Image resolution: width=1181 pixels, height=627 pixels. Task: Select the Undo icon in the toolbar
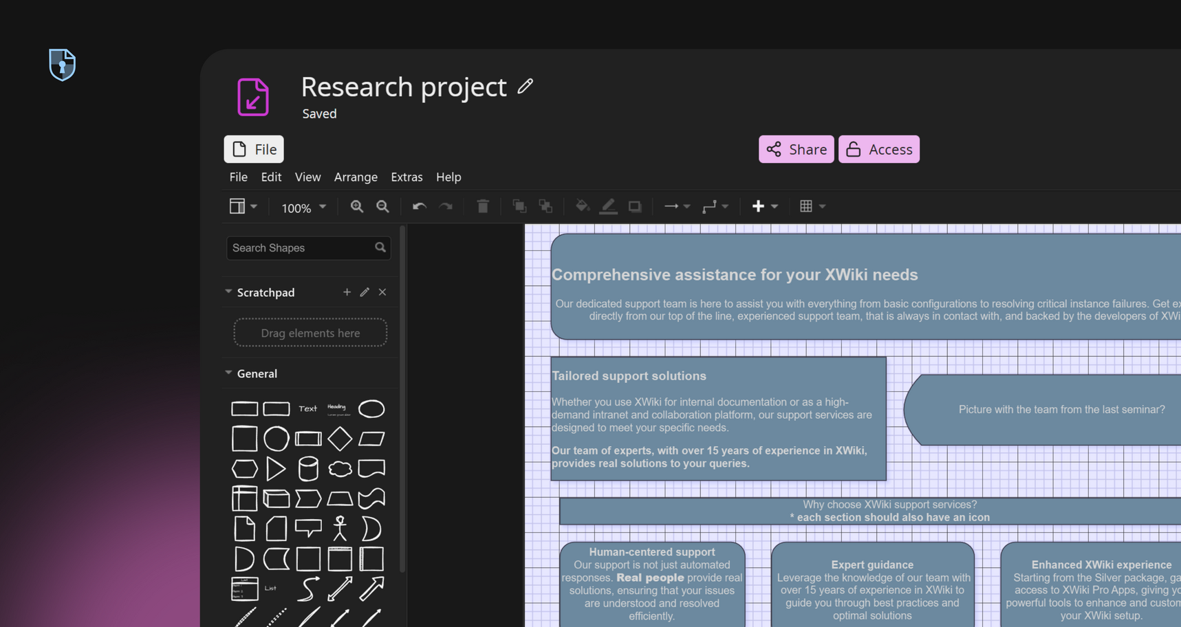pos(418,206)
